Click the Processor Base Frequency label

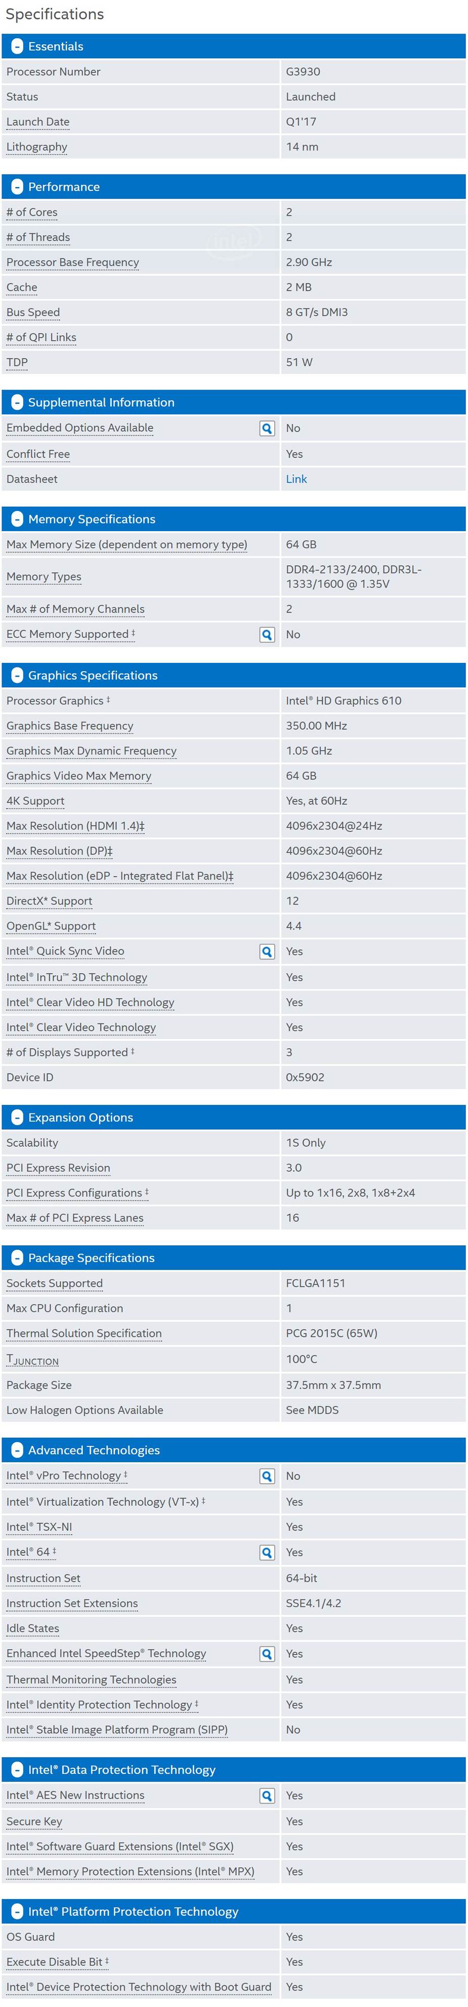tap(72, 263)
